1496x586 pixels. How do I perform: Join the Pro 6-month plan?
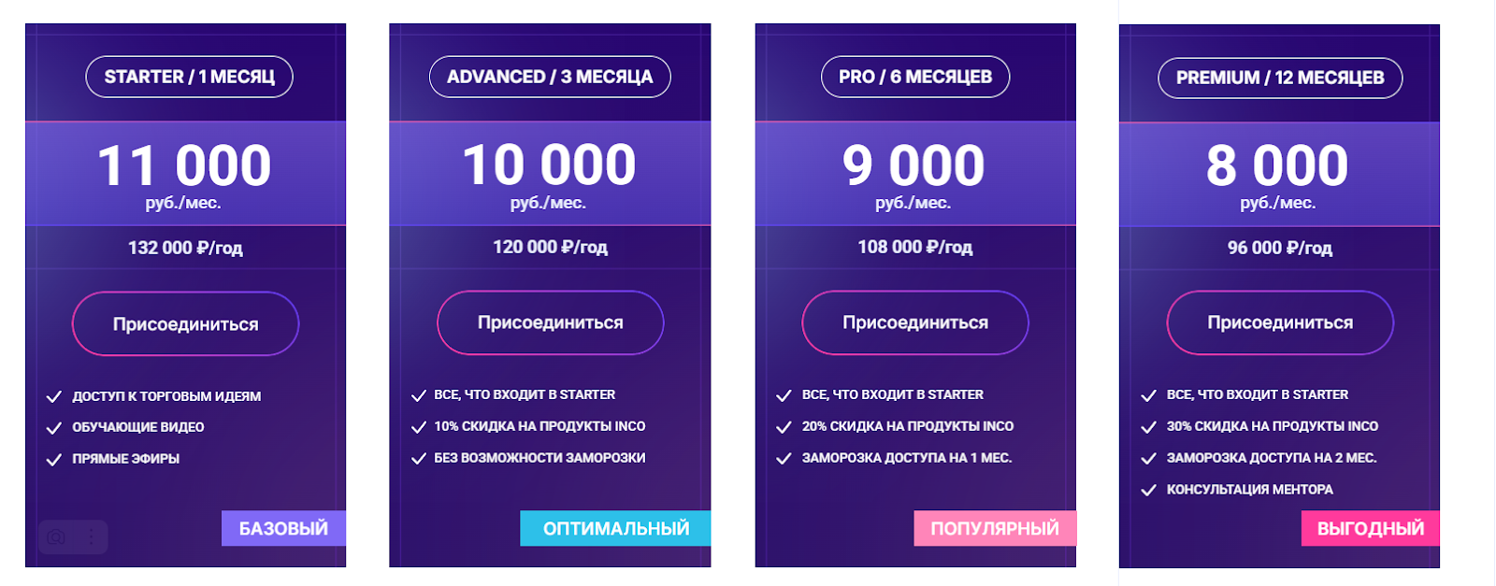[x=915, y=322]
